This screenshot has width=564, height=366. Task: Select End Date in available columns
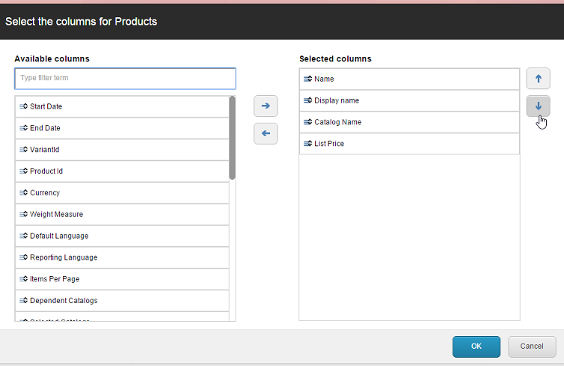pyautogui.click(x=46, y=129)
